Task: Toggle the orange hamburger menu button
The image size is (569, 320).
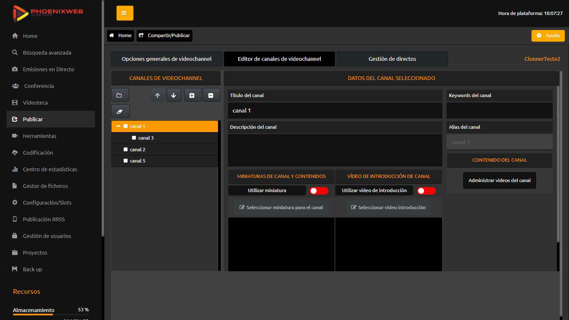Action: point(125,13)
